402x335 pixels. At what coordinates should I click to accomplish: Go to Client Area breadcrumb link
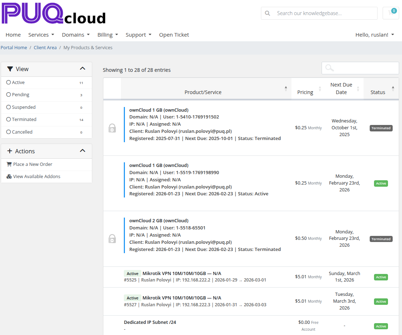[x=45, y=48]
